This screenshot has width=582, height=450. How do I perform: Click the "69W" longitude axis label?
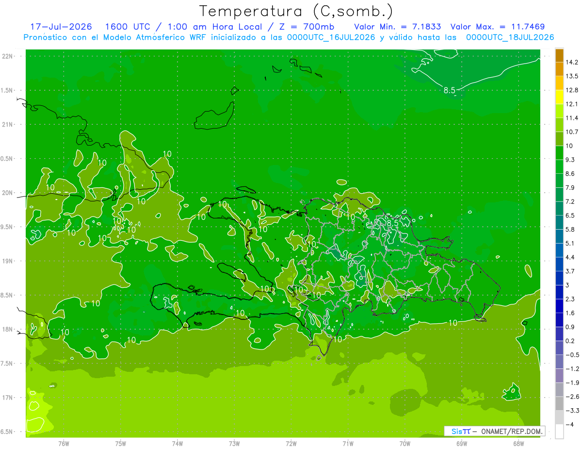[x=462, y=444]
